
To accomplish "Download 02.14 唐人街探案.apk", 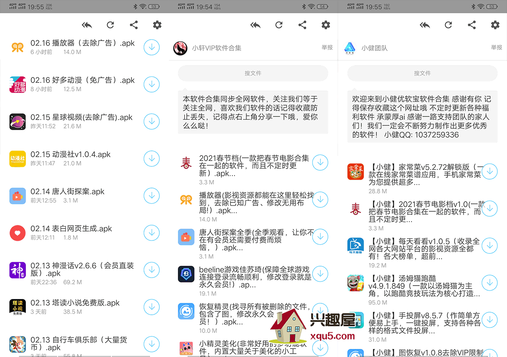I will pyautogui.click(x=152, y=196).
